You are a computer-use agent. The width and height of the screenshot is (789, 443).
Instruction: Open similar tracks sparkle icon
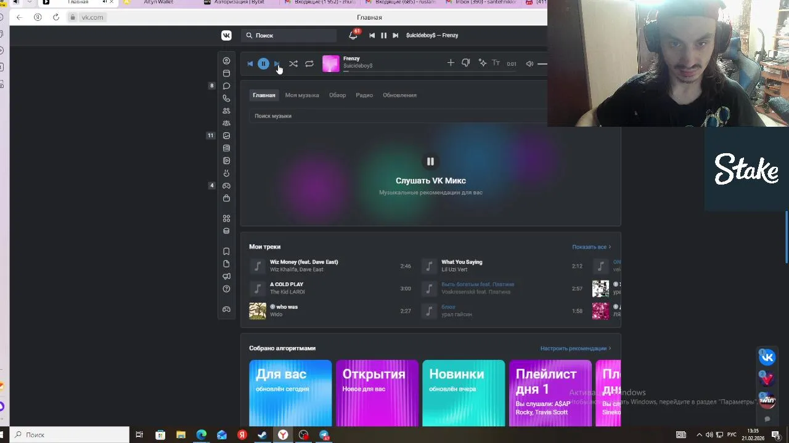coord(482,63)
